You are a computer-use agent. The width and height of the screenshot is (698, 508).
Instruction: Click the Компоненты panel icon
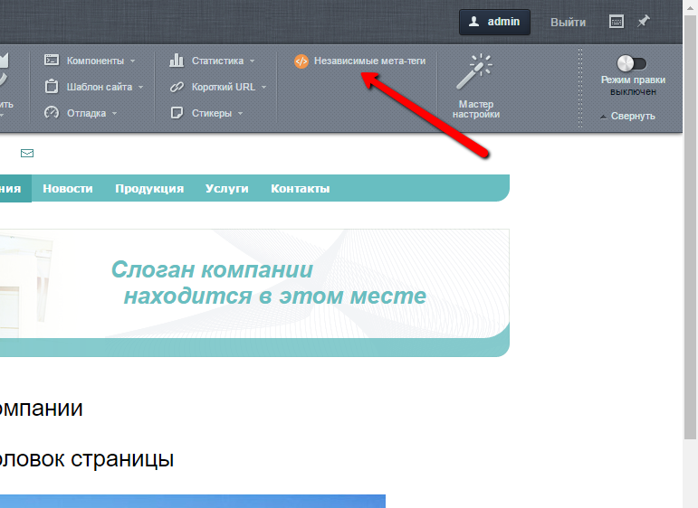52,60
